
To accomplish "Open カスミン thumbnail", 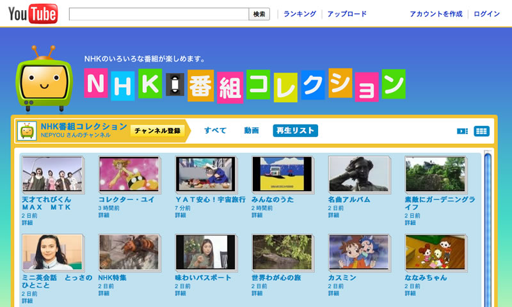I will click(x=358, y=252).
